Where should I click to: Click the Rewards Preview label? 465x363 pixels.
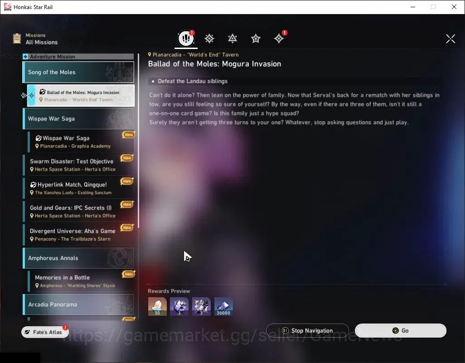pos(169,291)
